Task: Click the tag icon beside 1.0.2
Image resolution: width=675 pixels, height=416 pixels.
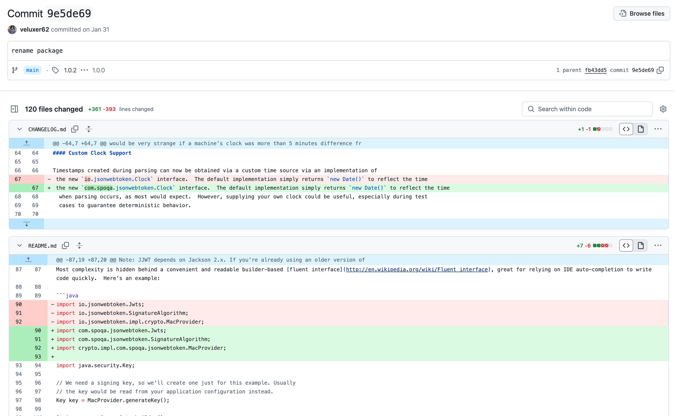Action: [x=56, y=70]
